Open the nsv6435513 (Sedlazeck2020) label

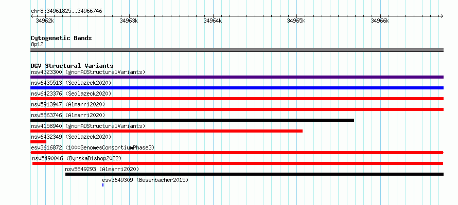71,83
